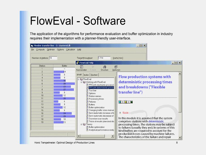Open the Optionen toolbar icon
The height and width of the screenshot is (155, 206).
[x=116, y=67]
